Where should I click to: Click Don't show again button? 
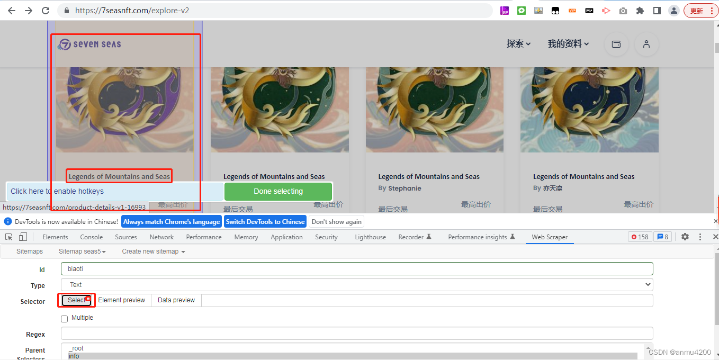coord(337,221)
